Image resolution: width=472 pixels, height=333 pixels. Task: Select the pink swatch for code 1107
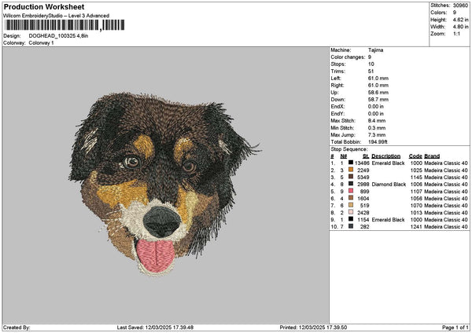coord(350,191)
